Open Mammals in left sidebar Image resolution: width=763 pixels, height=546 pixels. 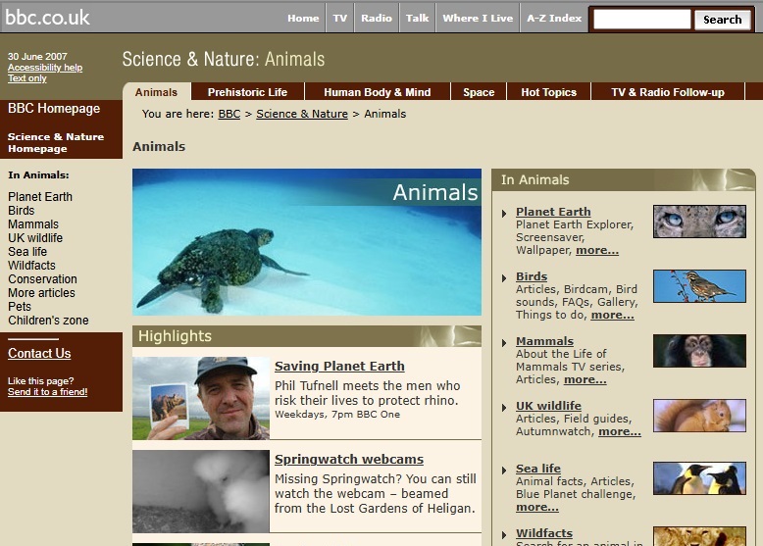(x=33, y=224)
